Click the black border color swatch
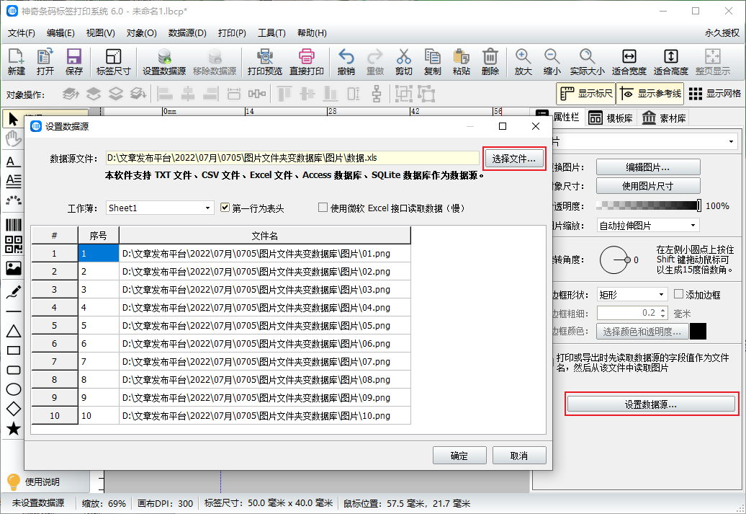The image size is (746, 514). point(698,331)
